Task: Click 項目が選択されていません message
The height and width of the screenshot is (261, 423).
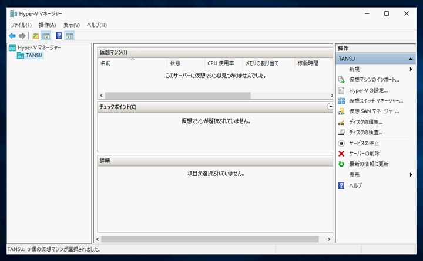Action: [216, 174]
